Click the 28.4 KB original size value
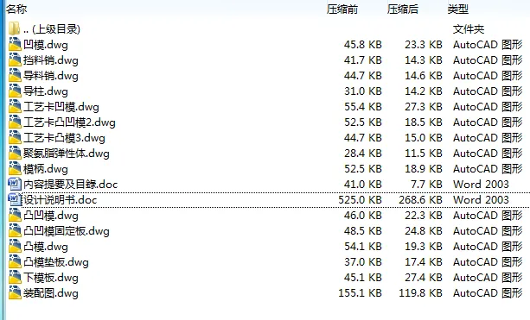 coord(363,153)
